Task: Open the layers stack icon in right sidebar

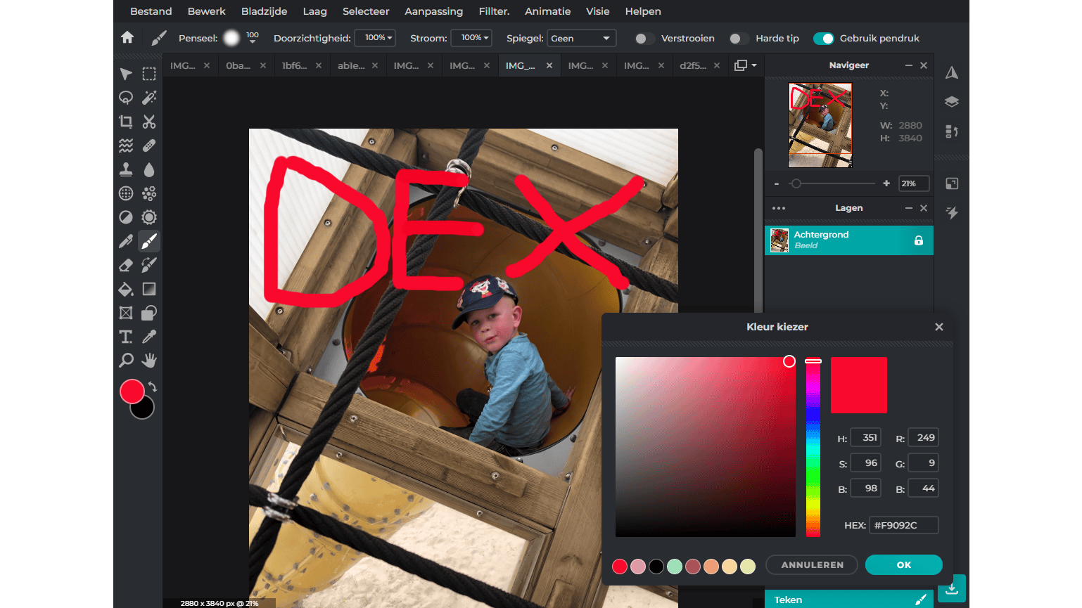Action: pos(952,102)
